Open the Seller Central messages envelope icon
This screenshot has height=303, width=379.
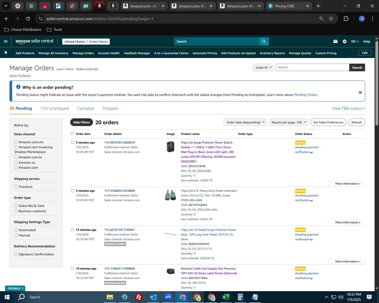(x=335, y=41)
